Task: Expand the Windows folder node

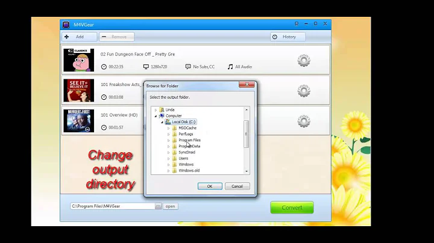Action: tap(168, 165)
